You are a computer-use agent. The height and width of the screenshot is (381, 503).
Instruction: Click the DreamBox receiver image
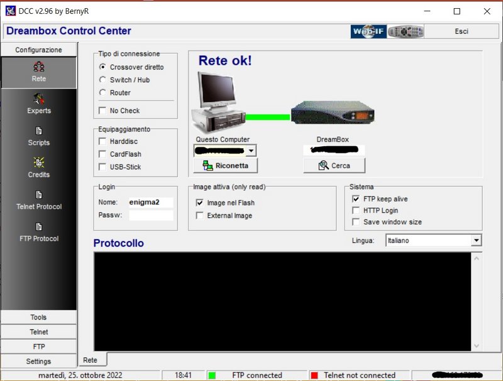click(x=333, y=112)
